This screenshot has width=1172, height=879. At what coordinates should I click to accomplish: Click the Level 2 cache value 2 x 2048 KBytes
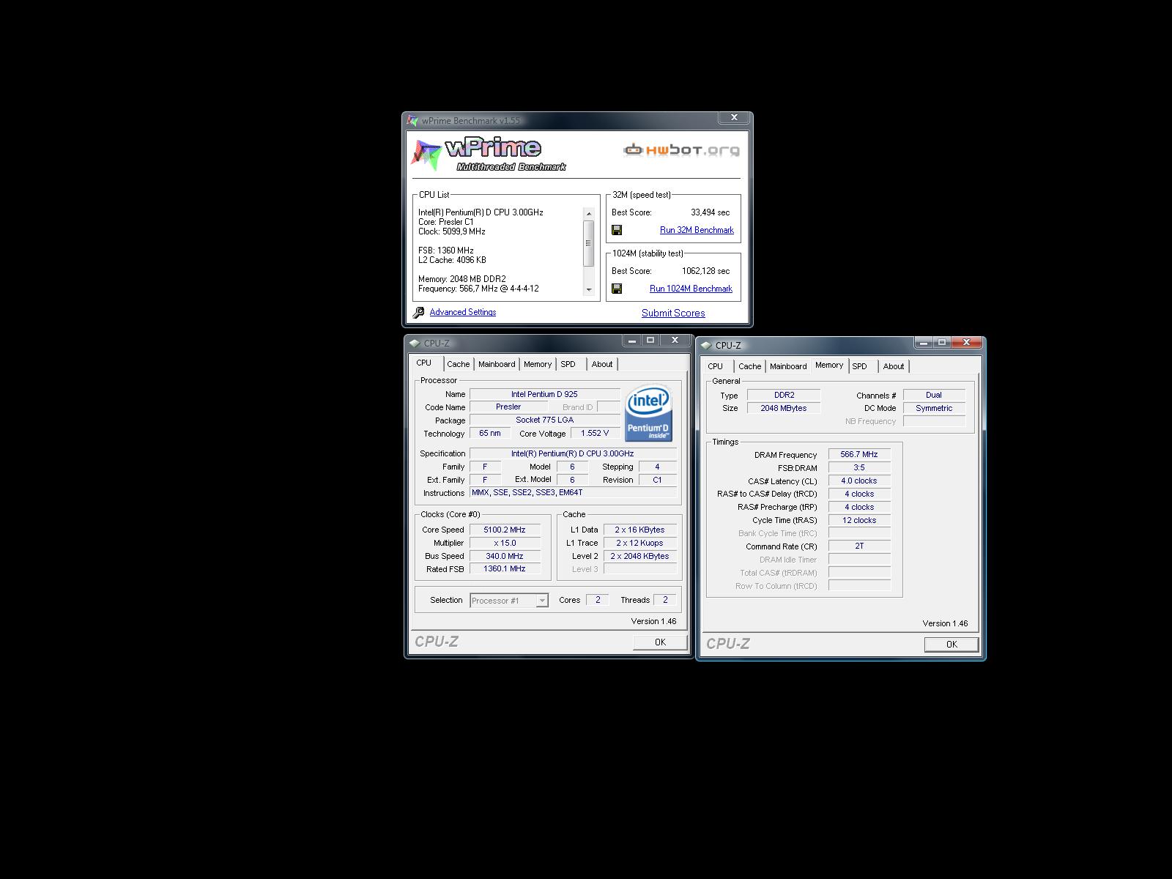(x=640, y=556)
